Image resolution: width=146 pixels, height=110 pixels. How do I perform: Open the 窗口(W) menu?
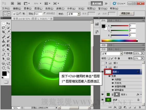tap(103, 9)
